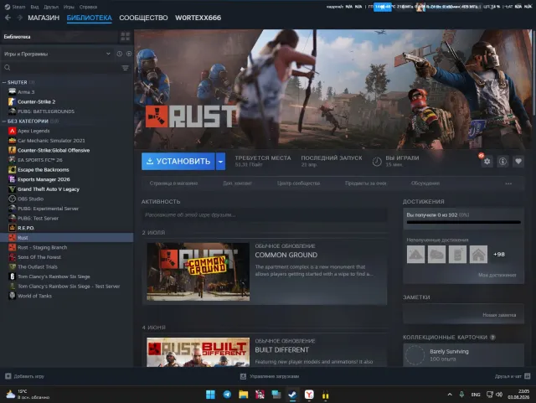
Task: Open Rust game info icon
Action: pyautogui.click(x=502, y=161)
